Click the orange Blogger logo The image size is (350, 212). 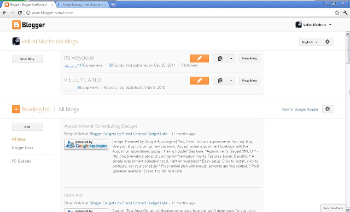pyautogui.click(x=16, y=25)
